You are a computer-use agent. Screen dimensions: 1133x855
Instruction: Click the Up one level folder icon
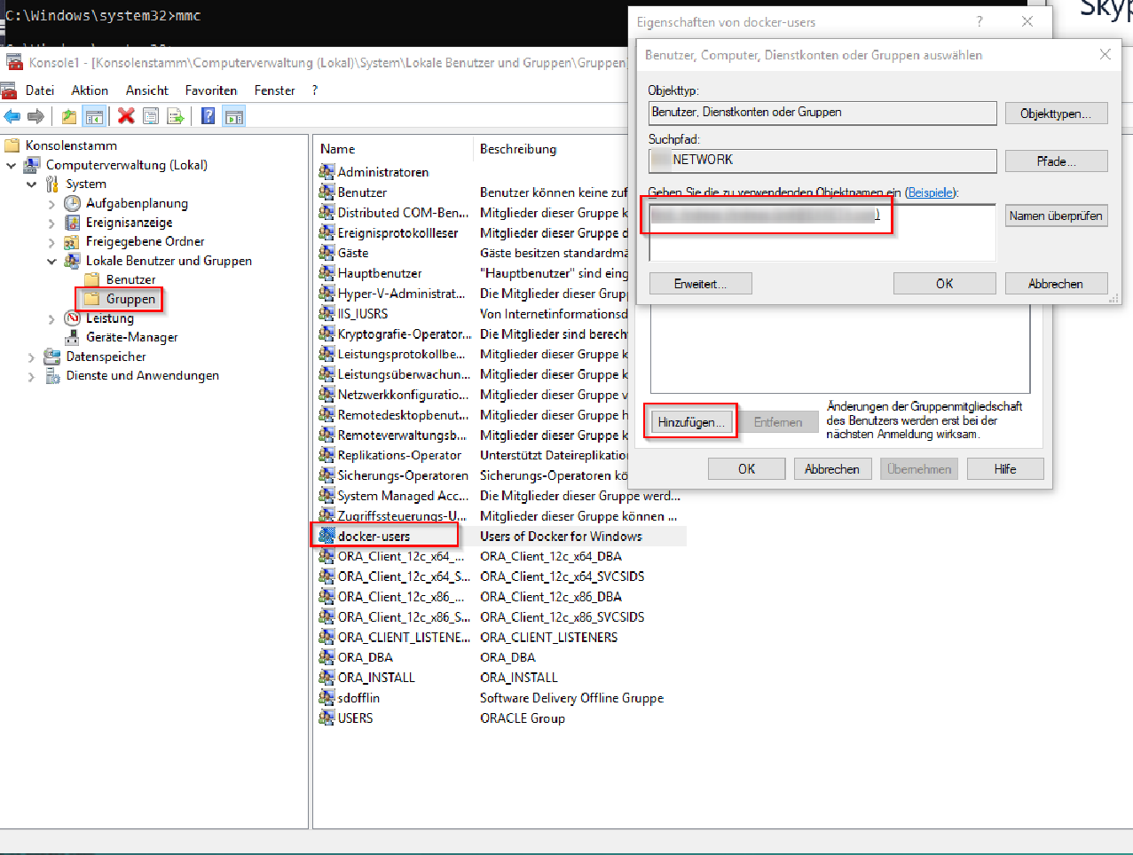pos(69,116)
